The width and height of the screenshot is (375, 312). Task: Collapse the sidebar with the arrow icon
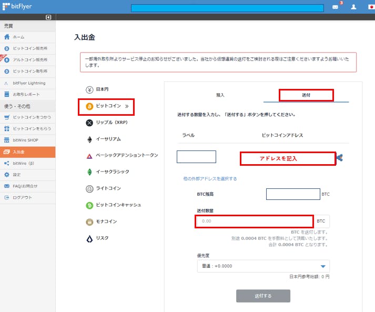pyautogui.click(x=48, y=17)
